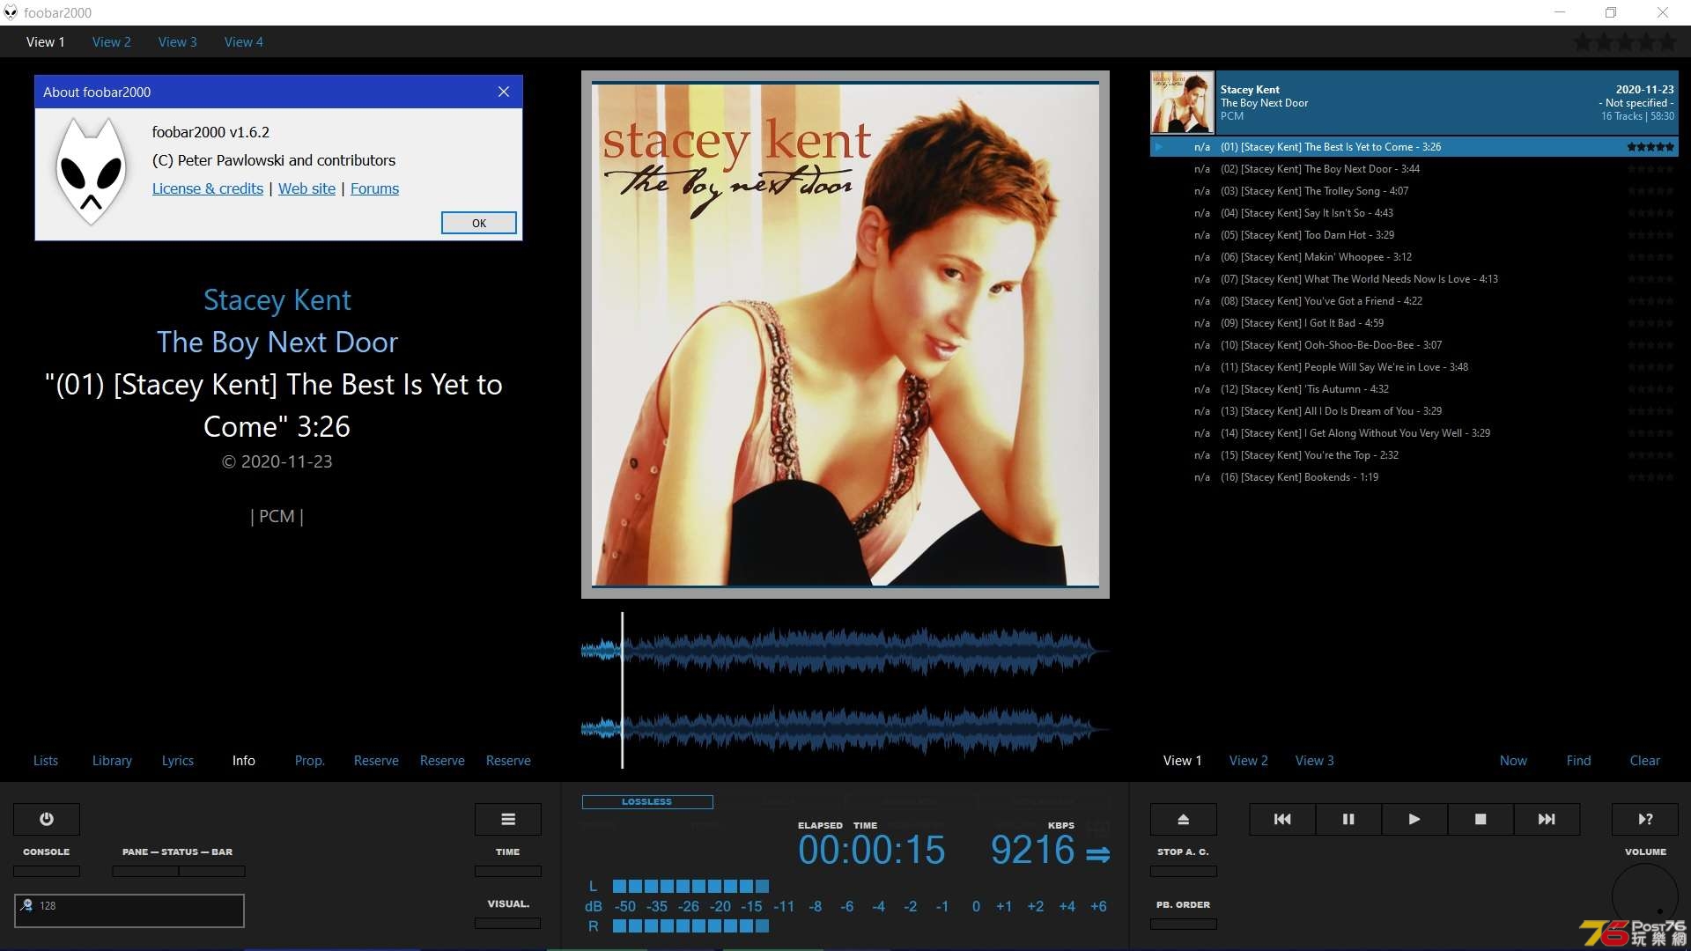Open the Library pane tab

coord(112,761)
